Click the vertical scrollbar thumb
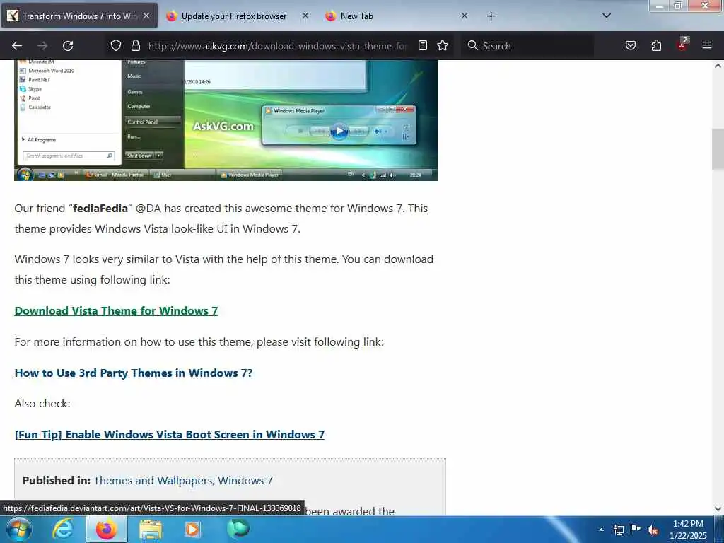724x543 pixels. coord(718,148)
